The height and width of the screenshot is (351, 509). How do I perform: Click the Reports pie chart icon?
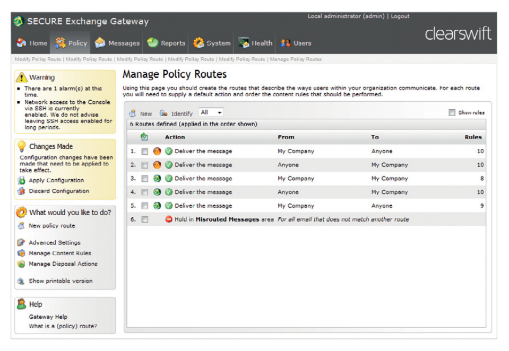pos(152,42)
